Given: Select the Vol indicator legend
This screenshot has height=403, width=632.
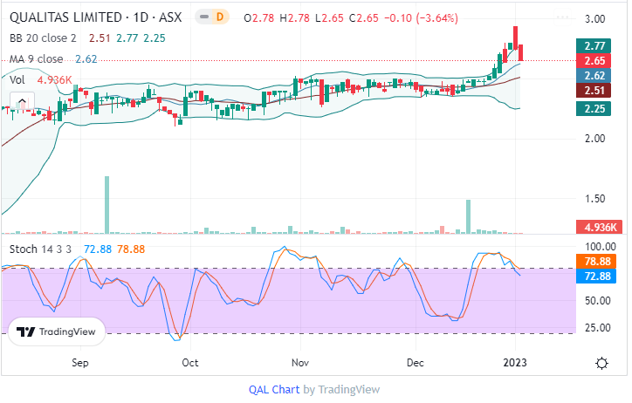Looking at the screenshot, I should pos(17,79).
